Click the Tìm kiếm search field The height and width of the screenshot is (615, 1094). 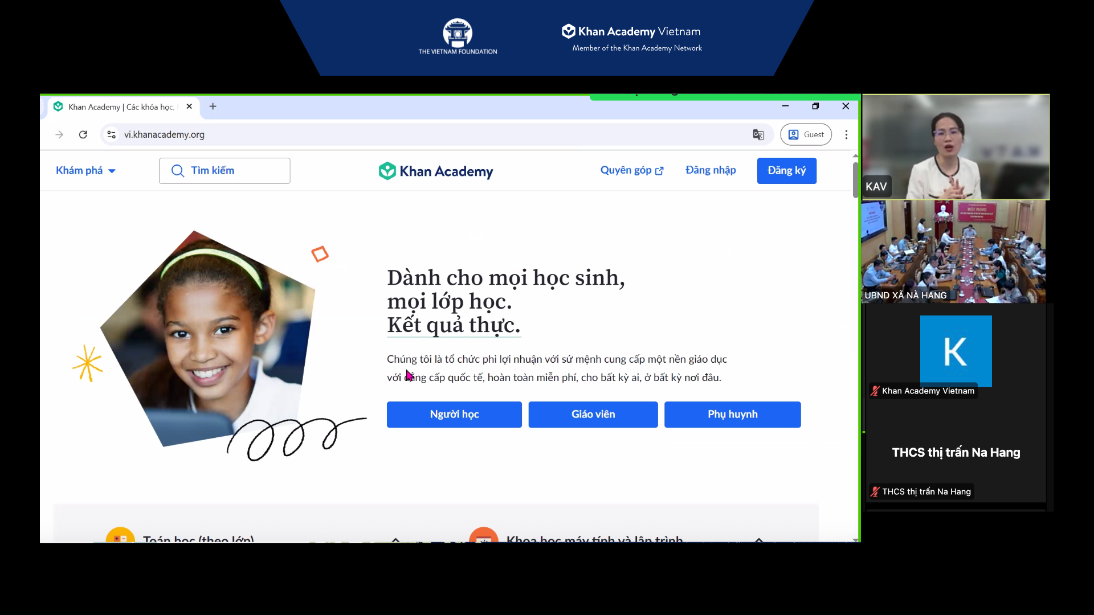click(224, 170)
